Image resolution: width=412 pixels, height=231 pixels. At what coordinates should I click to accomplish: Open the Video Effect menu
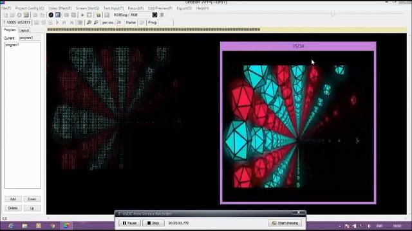click(60, 8)
